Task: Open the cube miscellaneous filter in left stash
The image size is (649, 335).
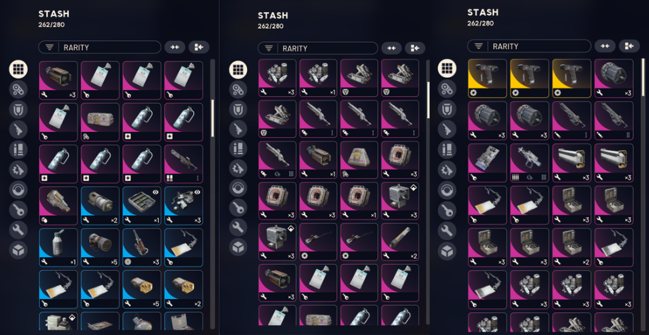Action: (18, 250)
